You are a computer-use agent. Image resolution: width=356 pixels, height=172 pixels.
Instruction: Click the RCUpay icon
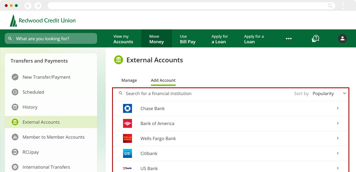click(15, 152)
